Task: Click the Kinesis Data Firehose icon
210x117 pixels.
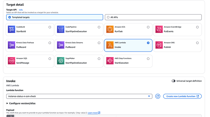Action: (11, 45)
